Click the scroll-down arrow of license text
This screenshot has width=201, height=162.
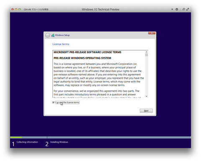click(147, 96)
